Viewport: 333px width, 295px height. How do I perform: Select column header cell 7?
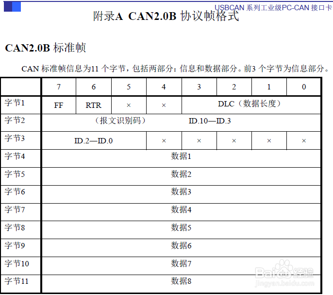click(x=59, y=87)
